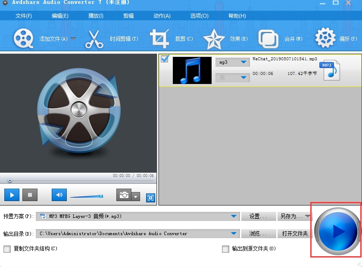
Task: Open the Effect star icon
Action: (214, 39)
